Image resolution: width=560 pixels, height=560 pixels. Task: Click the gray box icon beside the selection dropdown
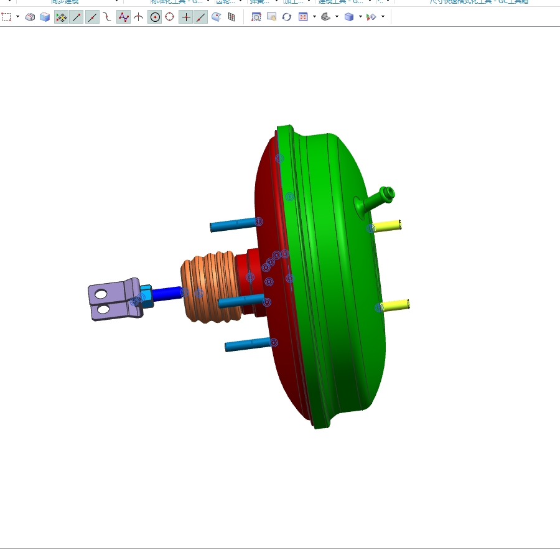coord(30,17)
